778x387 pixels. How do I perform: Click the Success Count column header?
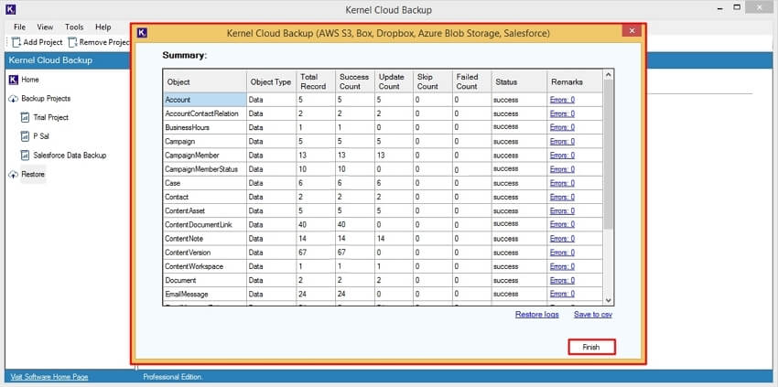coord(355,81)
